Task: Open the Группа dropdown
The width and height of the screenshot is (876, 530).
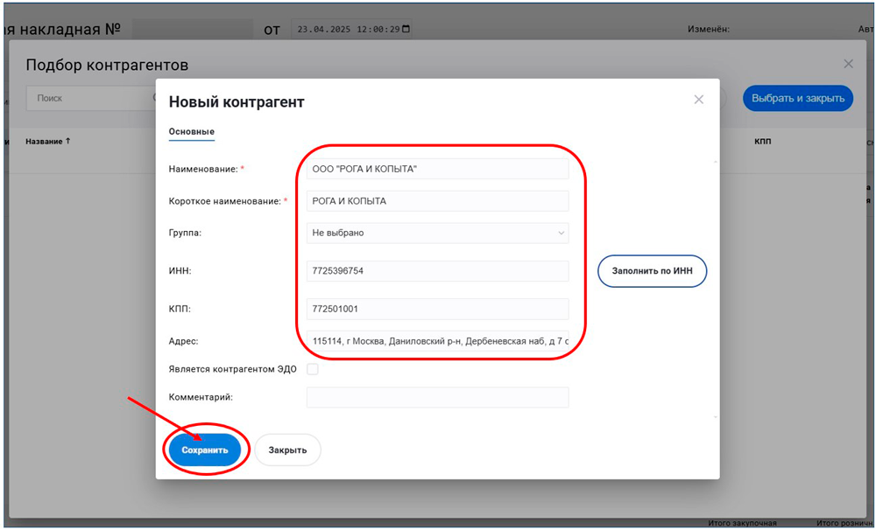Action: (437, 233)
